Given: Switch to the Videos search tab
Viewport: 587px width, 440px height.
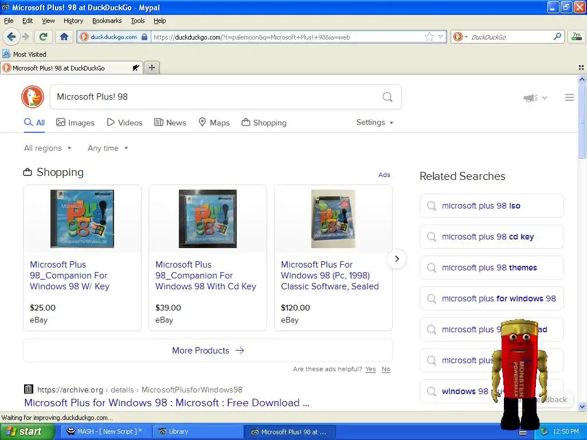Looking at the screenshot, I should point(124,123).
